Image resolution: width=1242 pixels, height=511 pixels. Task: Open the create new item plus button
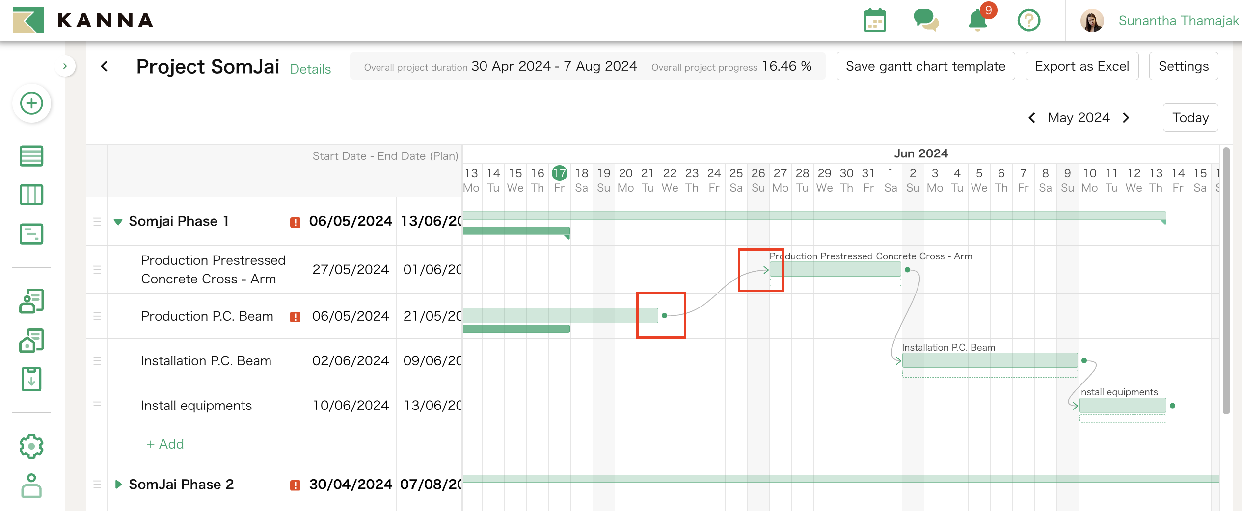pyautogui.click(x=31, y=103)
